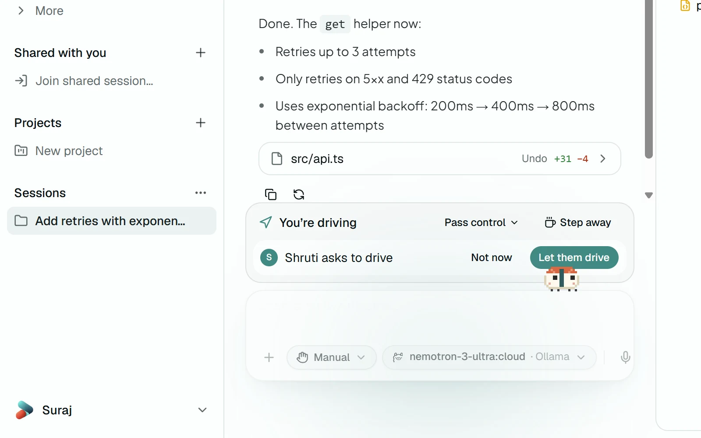Click the Projects heading
This screenshot has height=438, width=701.
[x=38, y=123]
